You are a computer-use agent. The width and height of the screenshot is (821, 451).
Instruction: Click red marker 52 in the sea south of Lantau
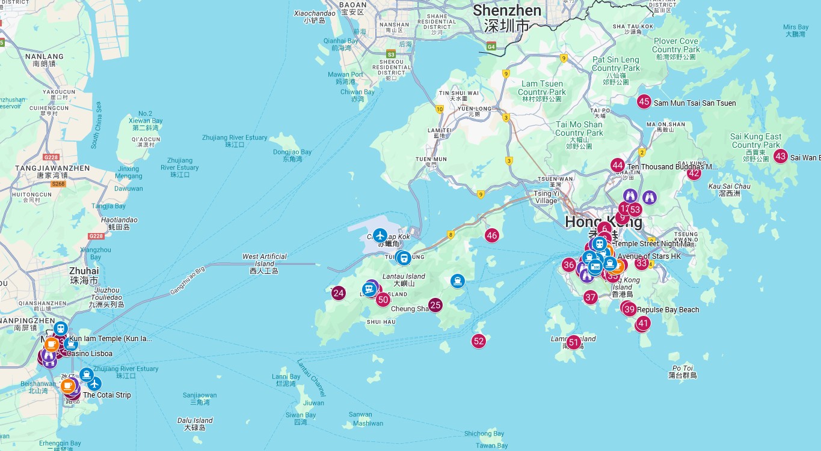click(x=478, y=341)
